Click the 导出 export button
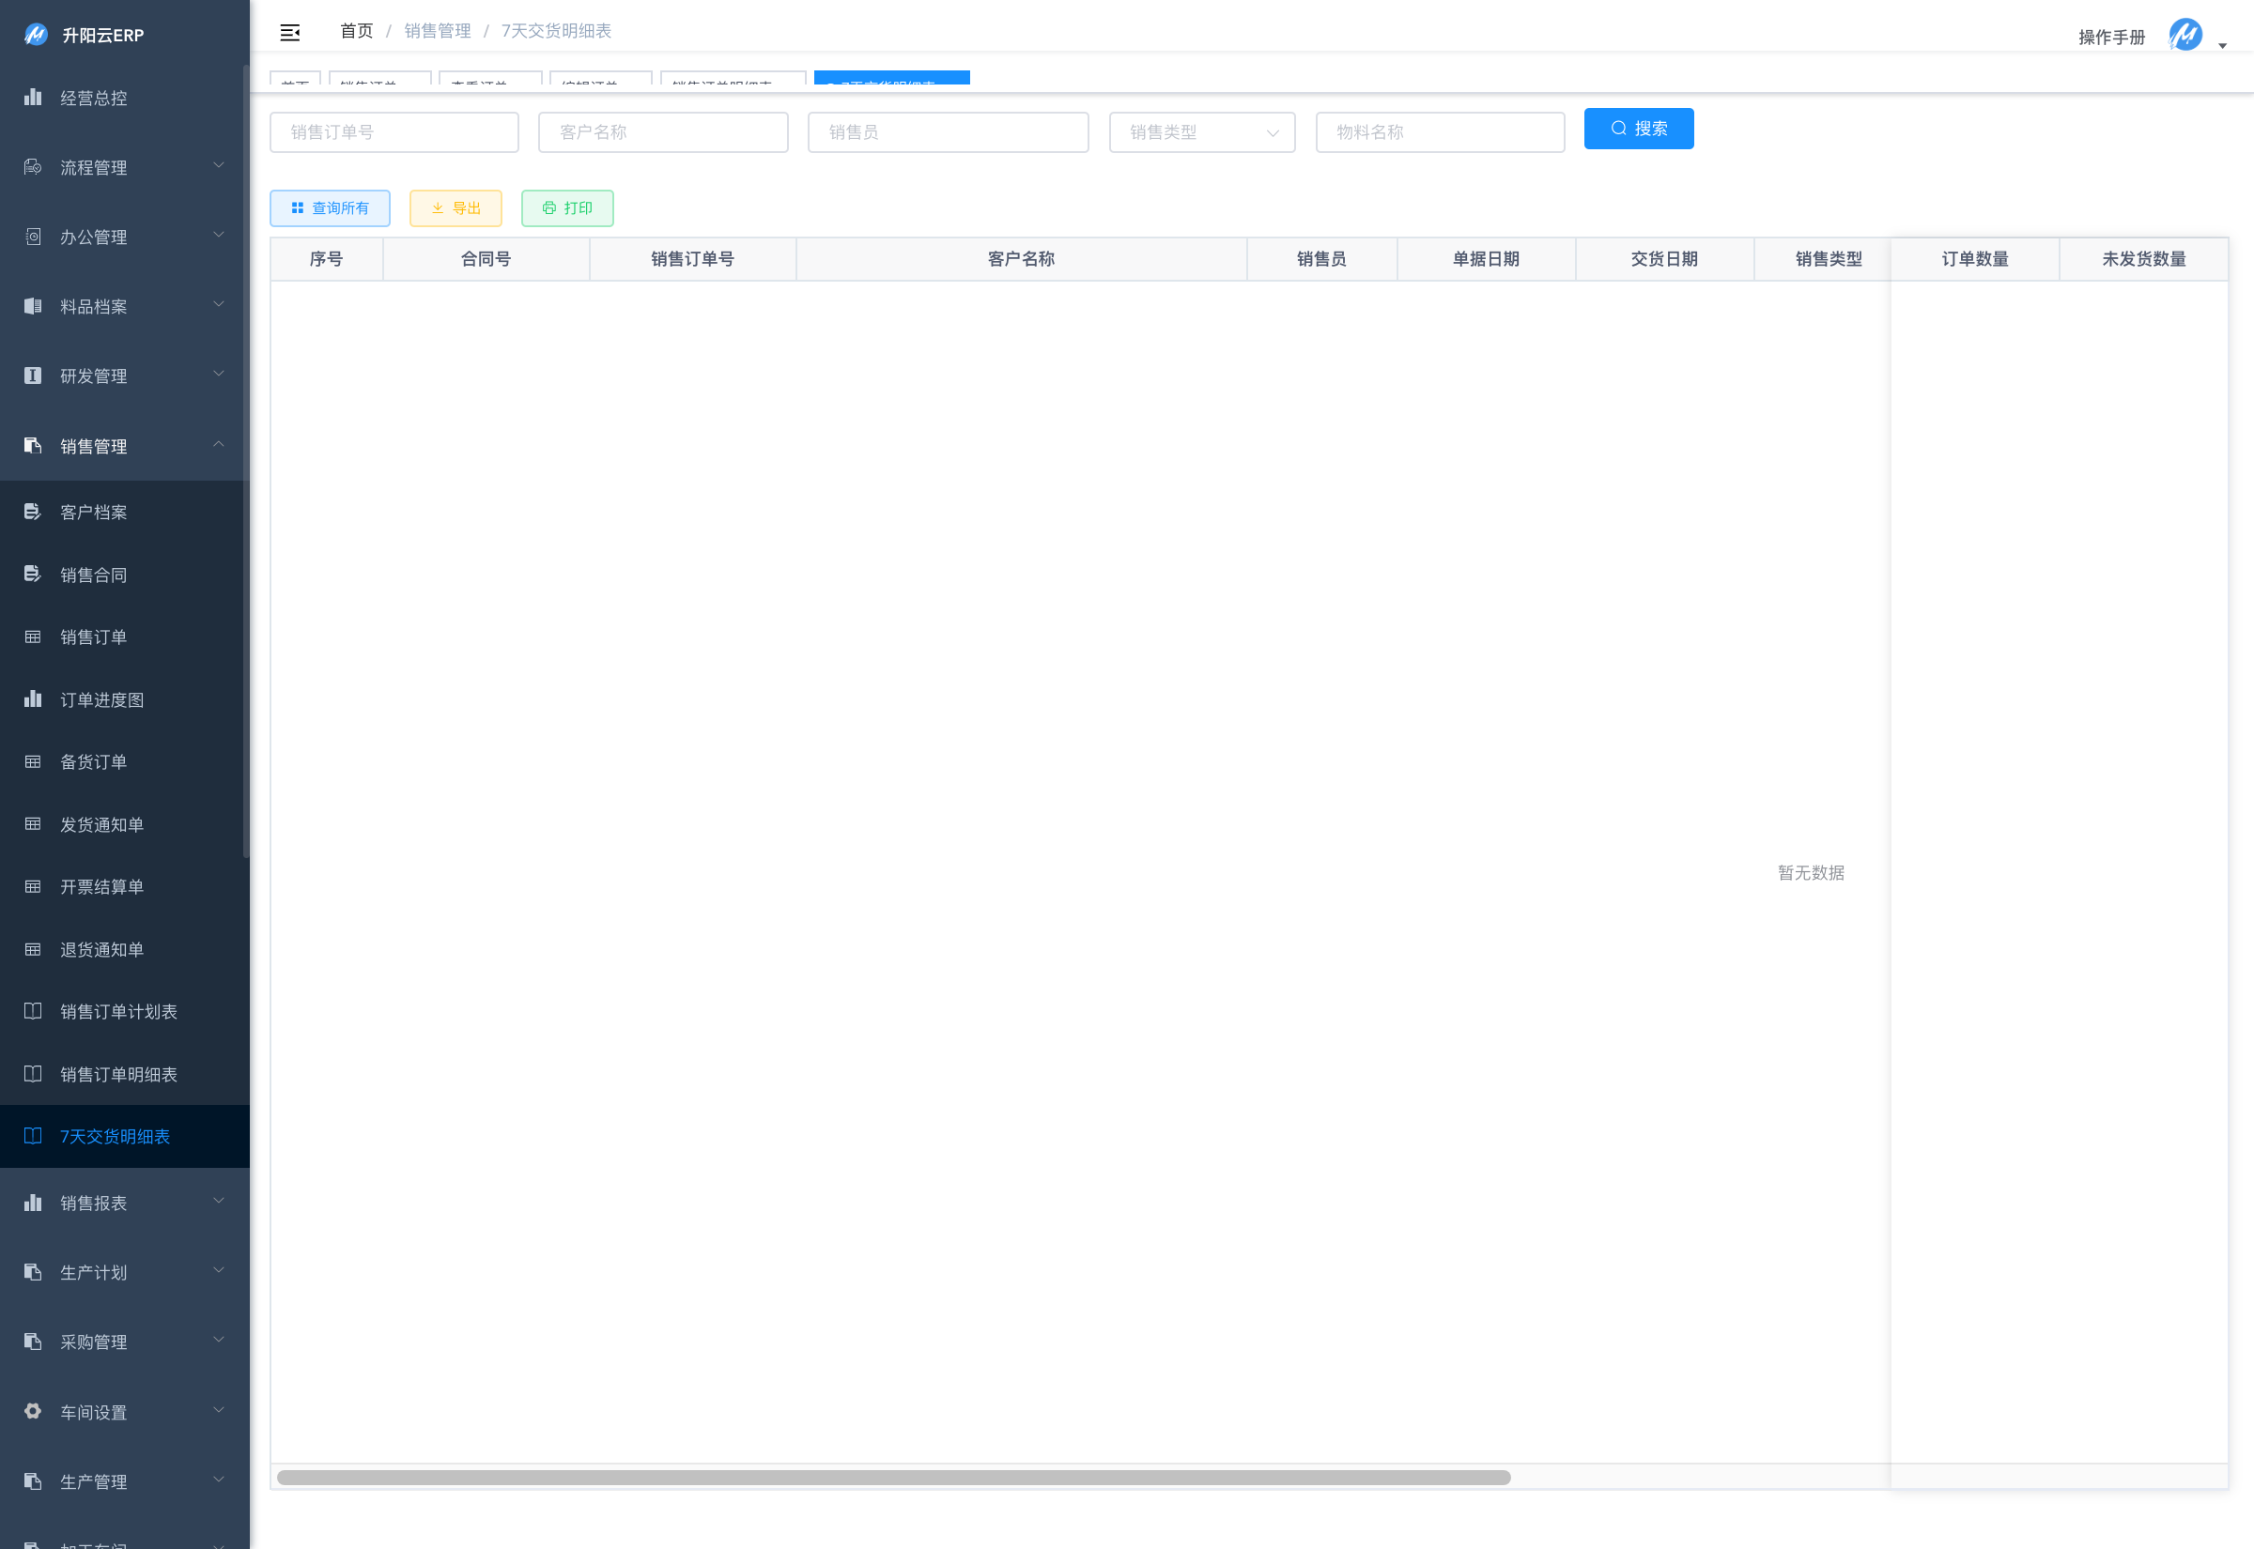Image resolution: width=2254 pixels, height=1549 pixels. [x=455, y=207]
